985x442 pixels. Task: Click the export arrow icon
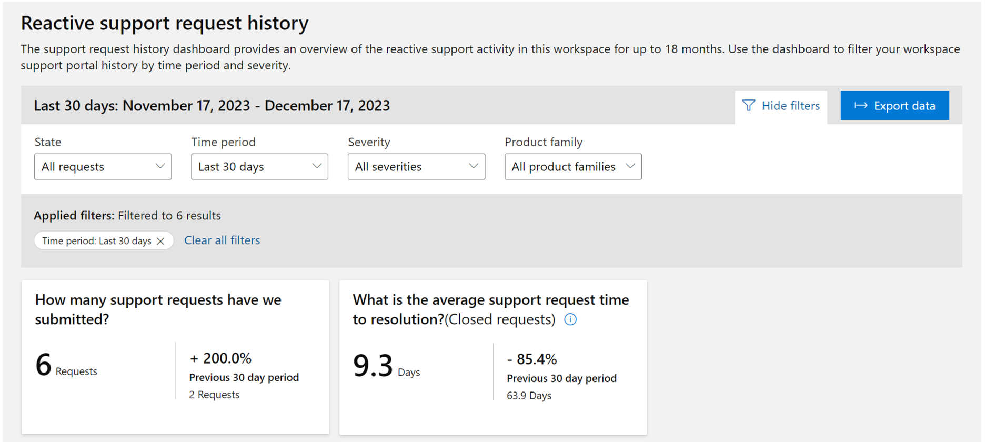(x=861, y=106)
